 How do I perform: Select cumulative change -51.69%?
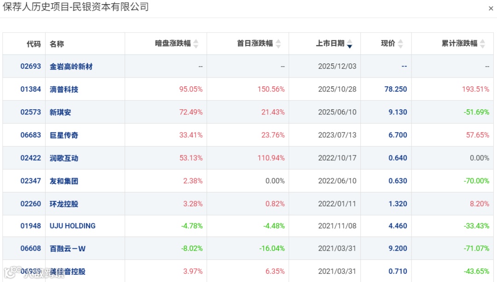coord(476,112)
